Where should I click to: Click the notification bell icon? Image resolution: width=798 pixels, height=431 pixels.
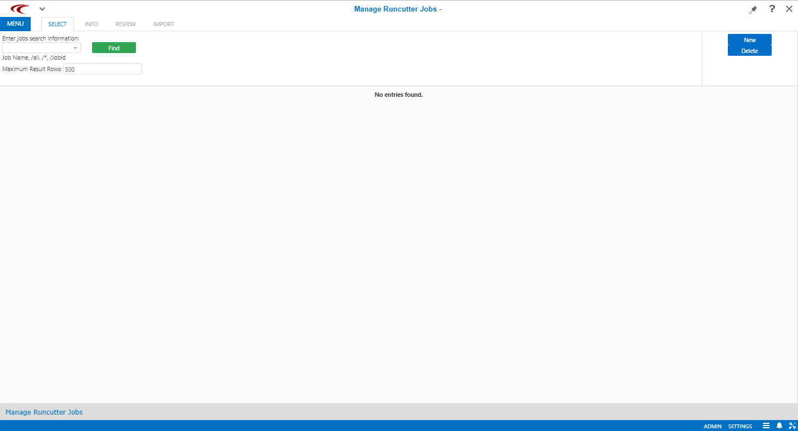(x=779, y=426)
